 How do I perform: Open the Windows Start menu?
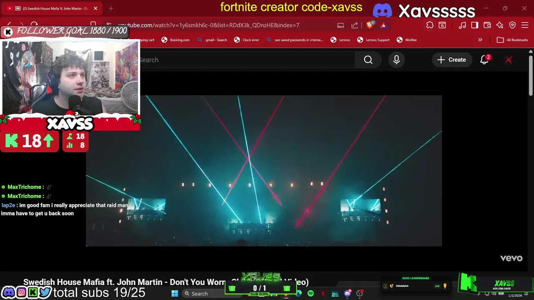[175, 293]
